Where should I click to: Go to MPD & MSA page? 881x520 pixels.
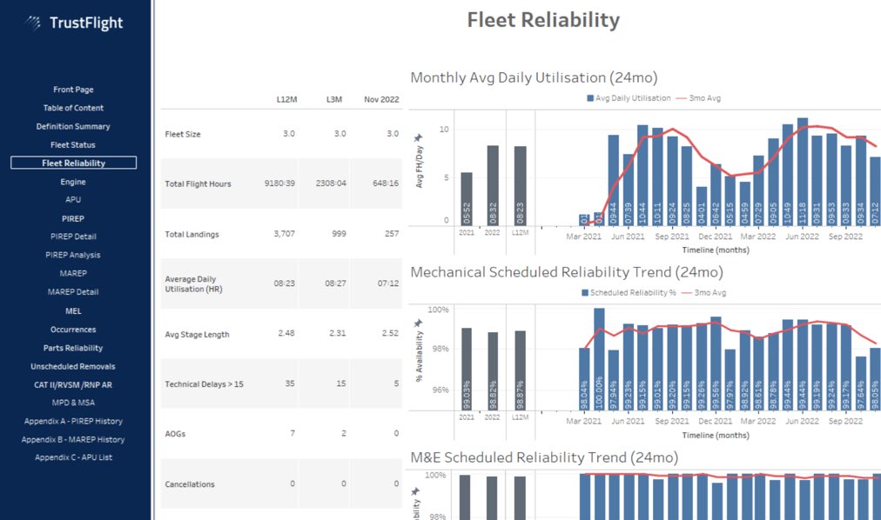(73, 403)
